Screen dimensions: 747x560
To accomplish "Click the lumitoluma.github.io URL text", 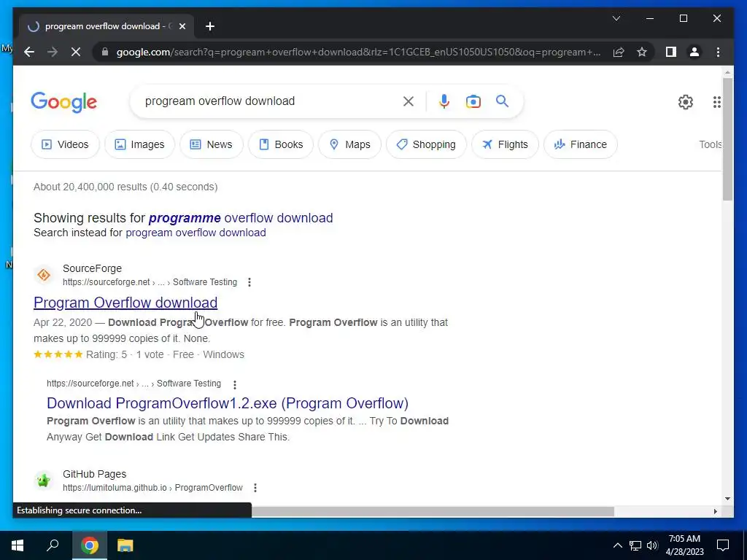I will pos(153,488).
